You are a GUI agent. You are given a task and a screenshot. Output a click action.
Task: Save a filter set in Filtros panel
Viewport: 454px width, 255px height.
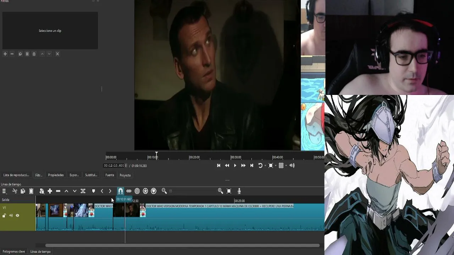tap(34, 54)
